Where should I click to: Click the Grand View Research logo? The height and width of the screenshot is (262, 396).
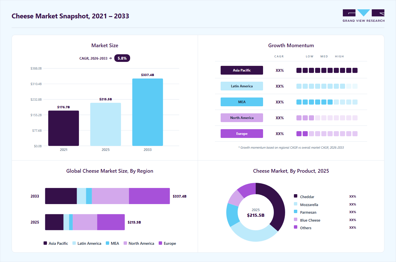point(363,16)
